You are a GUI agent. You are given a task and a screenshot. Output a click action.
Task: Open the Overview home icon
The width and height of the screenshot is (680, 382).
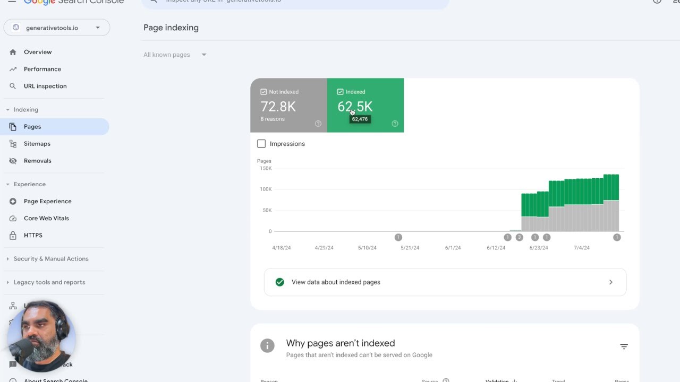[x=13, y=52]
